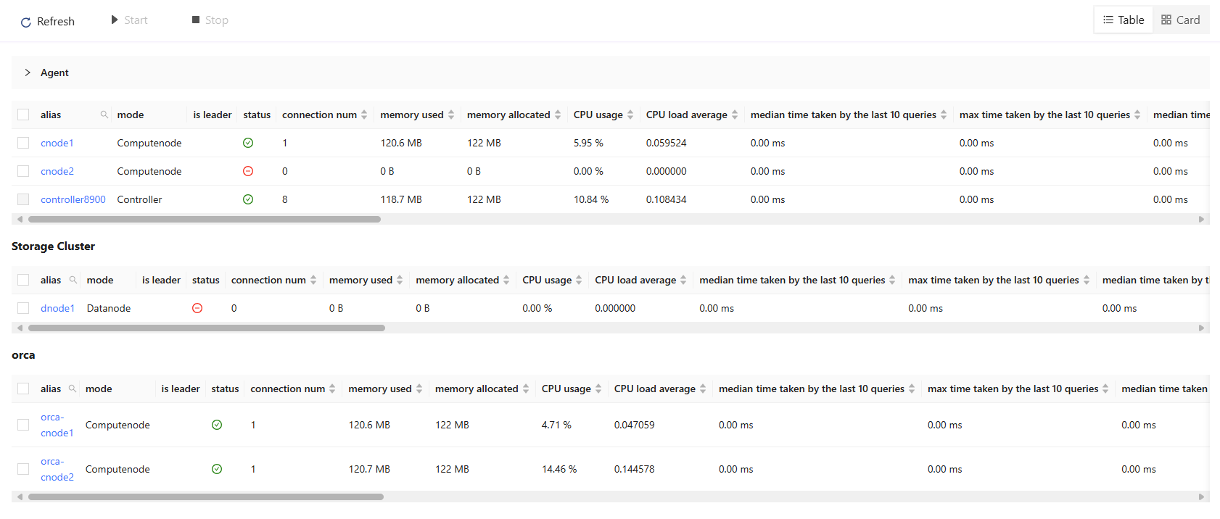
Task: Sort top table by memory used
Action: pos(451,115)
